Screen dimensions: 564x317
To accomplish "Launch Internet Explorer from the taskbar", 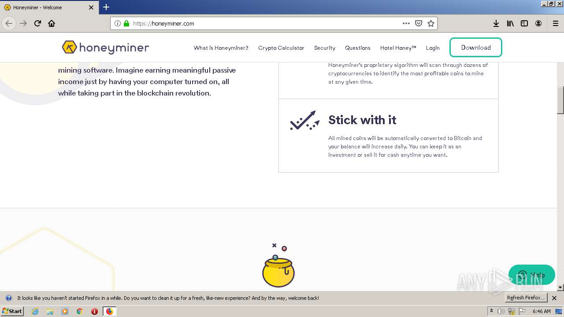I will [x=35, y=311].
